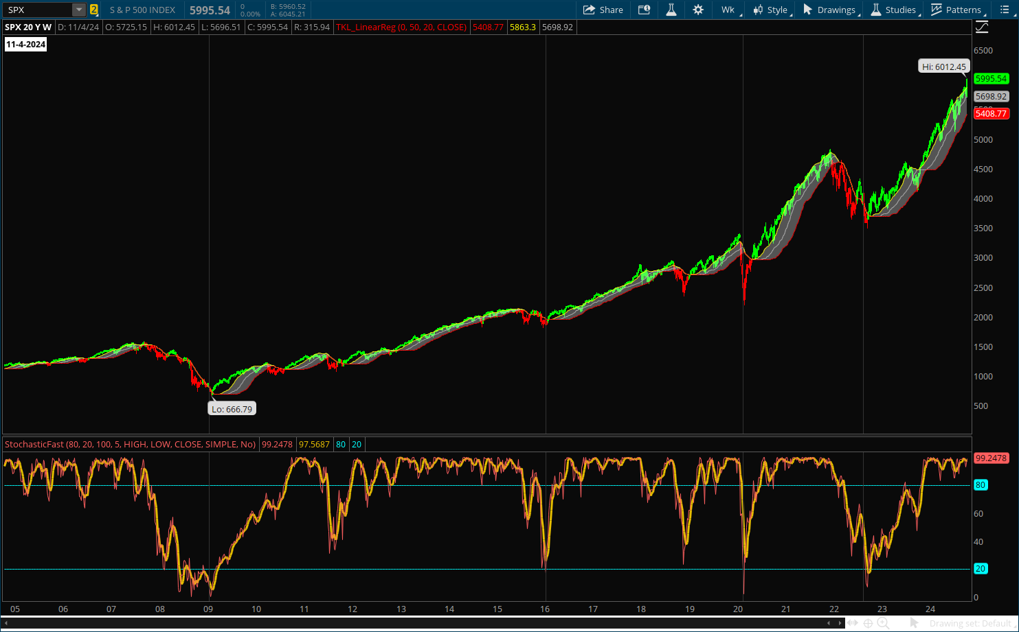Click the StochasticFast study label
The height and width of the screenshot is (632, 1019).
coord(131,445)
